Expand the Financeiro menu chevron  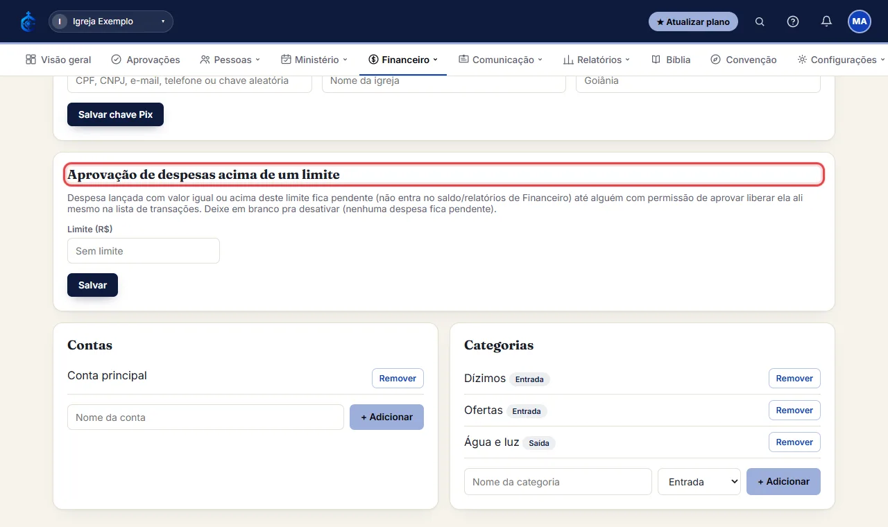[x=436, y=60]
